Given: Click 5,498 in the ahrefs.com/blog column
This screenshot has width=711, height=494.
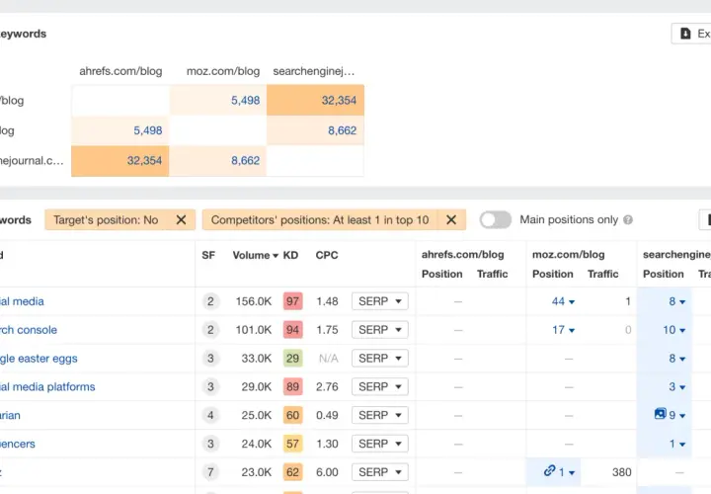Looking at the screenshot, I should (x=147, y=130).
